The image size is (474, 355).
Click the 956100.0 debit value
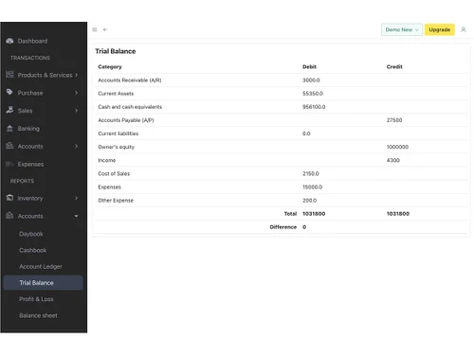click(314, 107)
